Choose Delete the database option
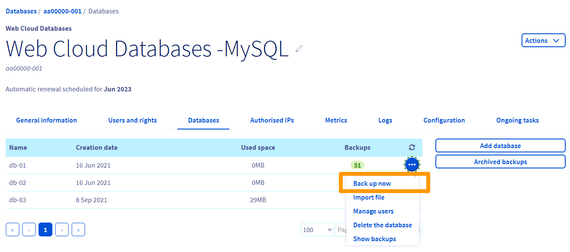The height and width of the screenshot is (252, 570). (x=383, y=225)
